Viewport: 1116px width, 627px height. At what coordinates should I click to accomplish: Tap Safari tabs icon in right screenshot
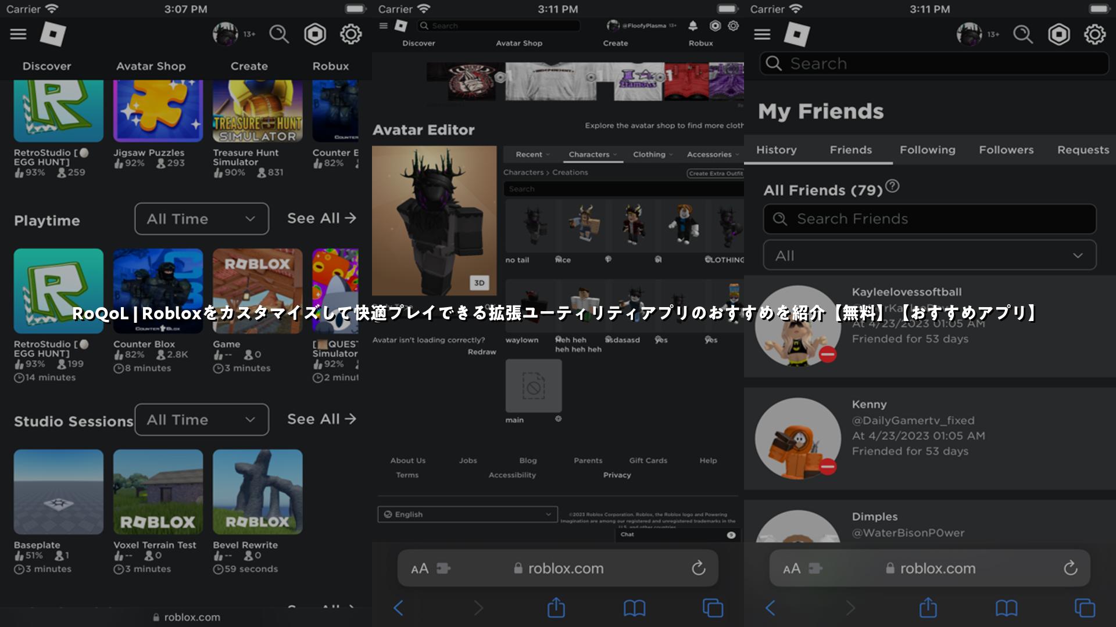(1085, 608)
